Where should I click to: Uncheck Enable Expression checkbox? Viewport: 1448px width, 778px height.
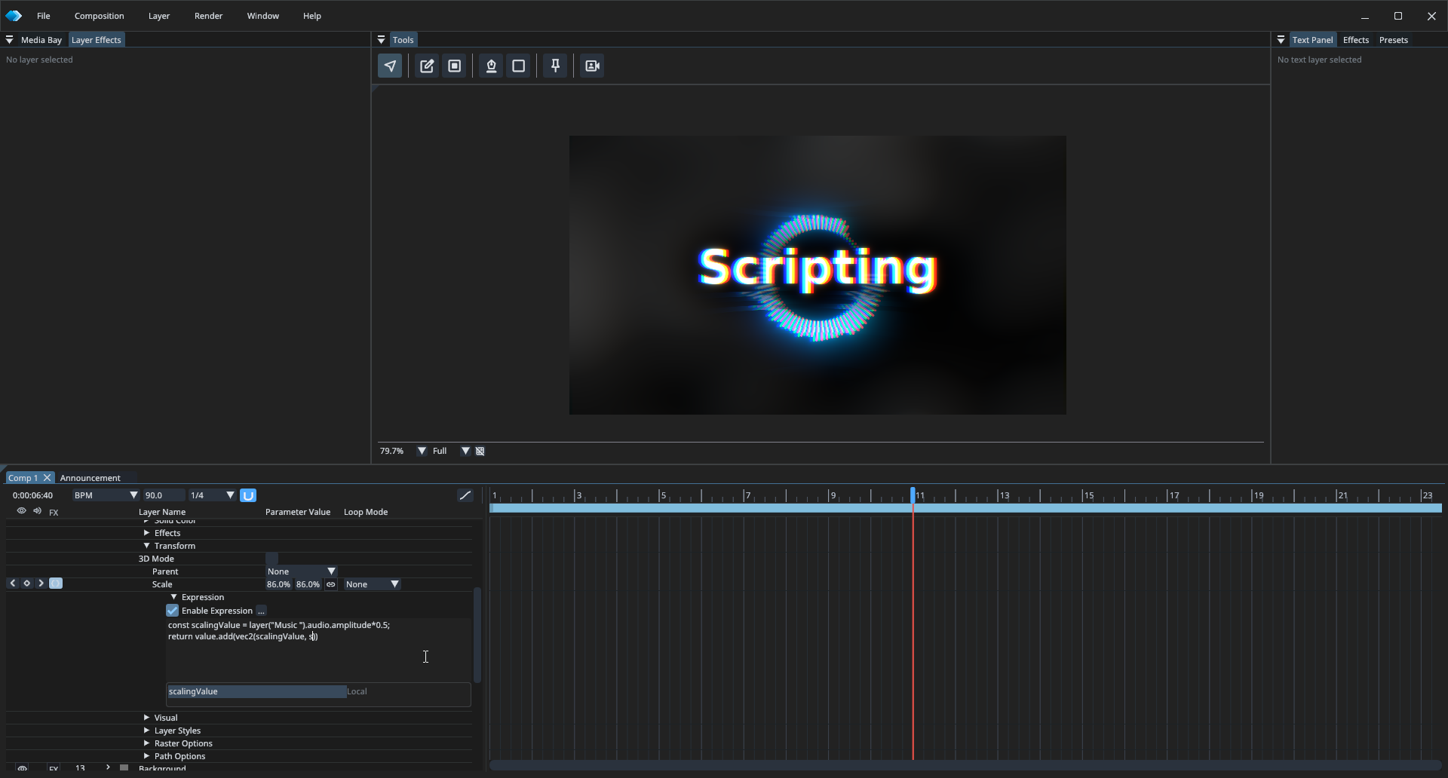[x=172, y=611]
